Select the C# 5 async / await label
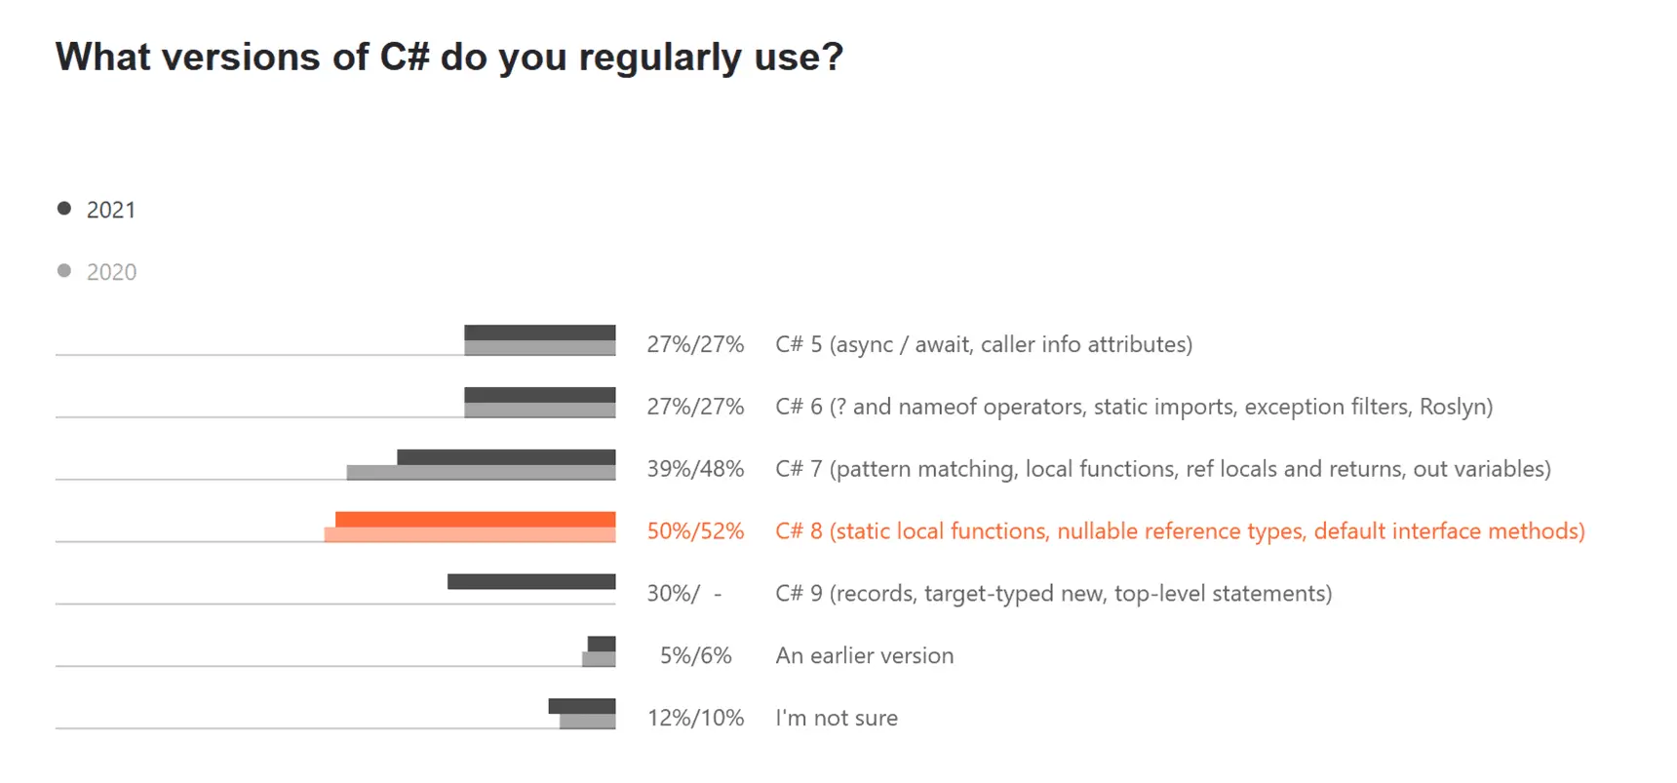This screenshot has height=783, width=1677. pyautogui.click(x=984, y=344)
